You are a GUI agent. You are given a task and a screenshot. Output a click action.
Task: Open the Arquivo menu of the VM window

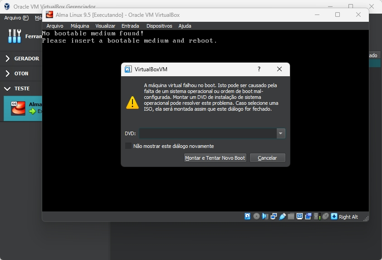coord(55,26)
